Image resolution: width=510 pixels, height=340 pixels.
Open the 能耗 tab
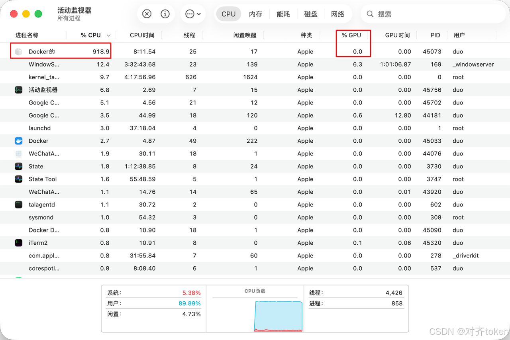pos(283,14)
